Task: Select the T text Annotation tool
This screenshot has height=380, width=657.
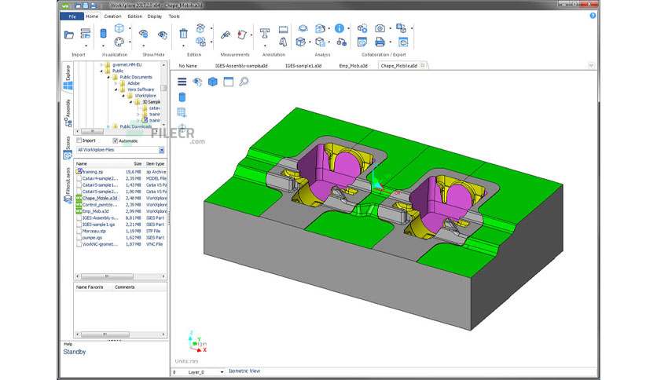Action: tap(264, 33)
